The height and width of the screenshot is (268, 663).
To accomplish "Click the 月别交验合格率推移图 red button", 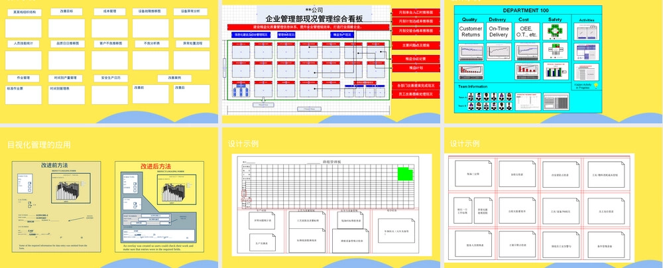I will tap(416, 31).
